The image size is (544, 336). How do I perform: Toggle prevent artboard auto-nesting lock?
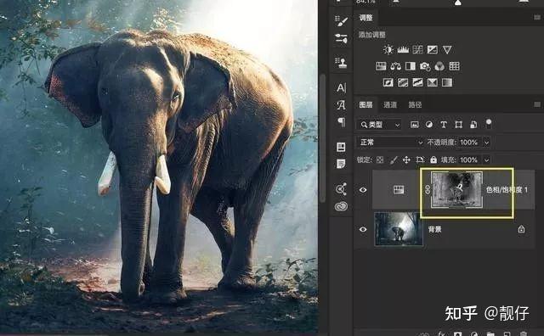click(420, 160)
